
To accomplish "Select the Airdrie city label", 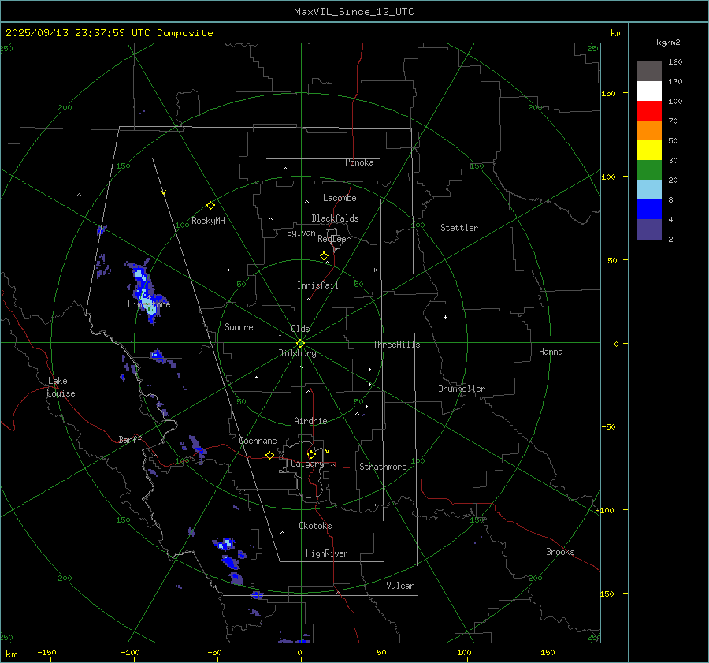I will 310,421.
